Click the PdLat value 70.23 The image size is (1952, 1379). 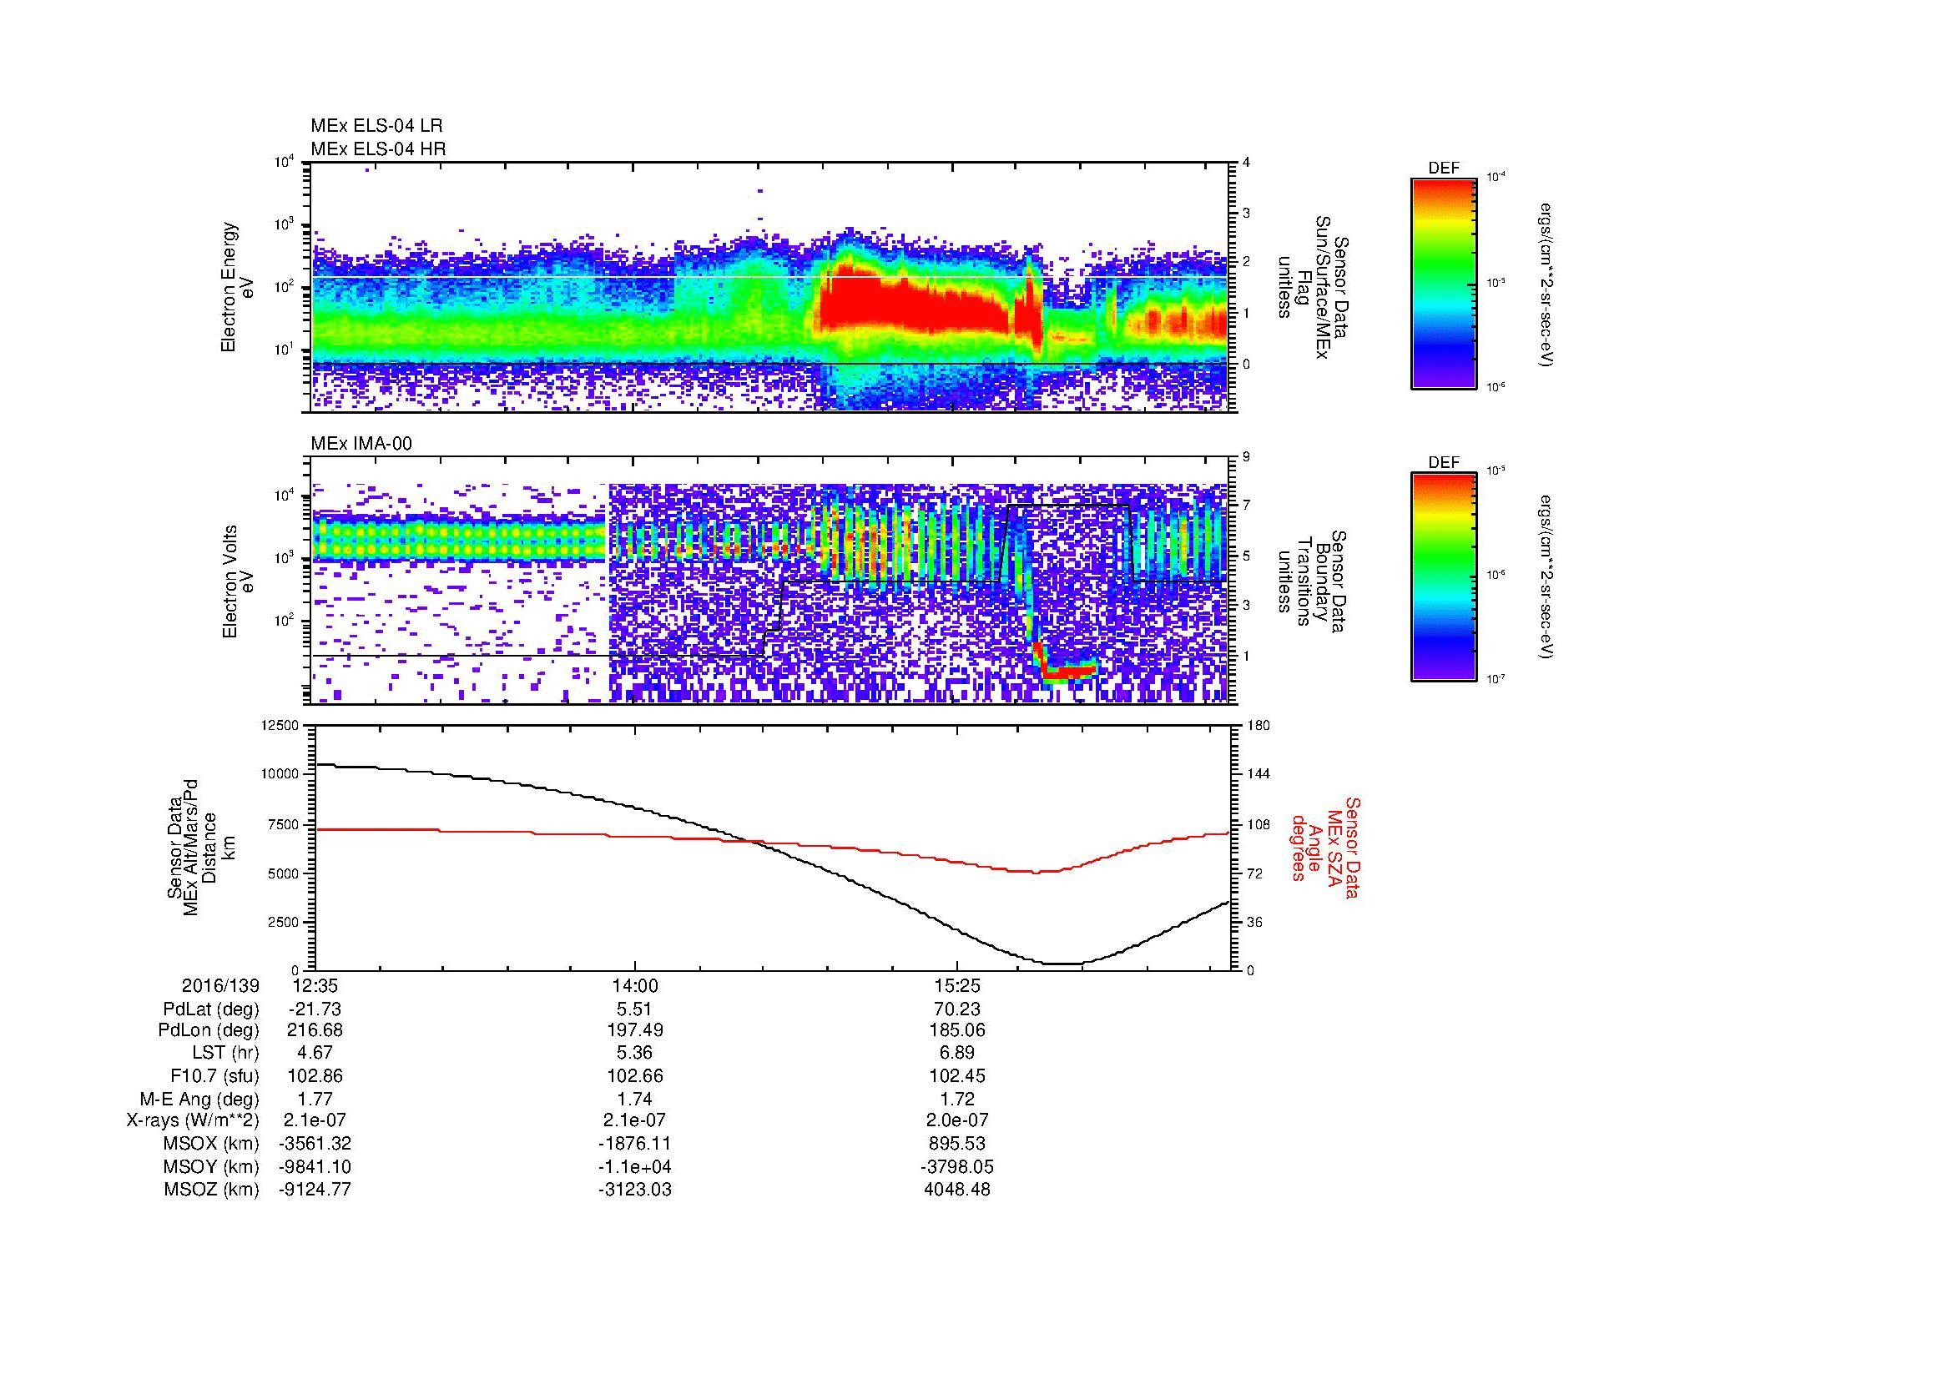click(957, 1009)
